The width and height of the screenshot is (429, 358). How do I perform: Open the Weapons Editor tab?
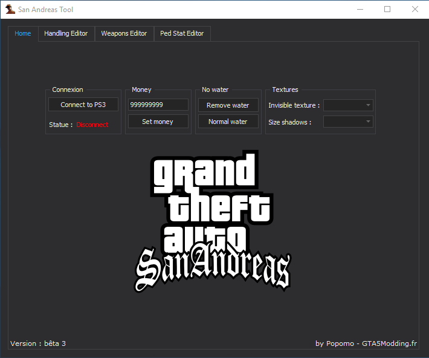point(124,33)
